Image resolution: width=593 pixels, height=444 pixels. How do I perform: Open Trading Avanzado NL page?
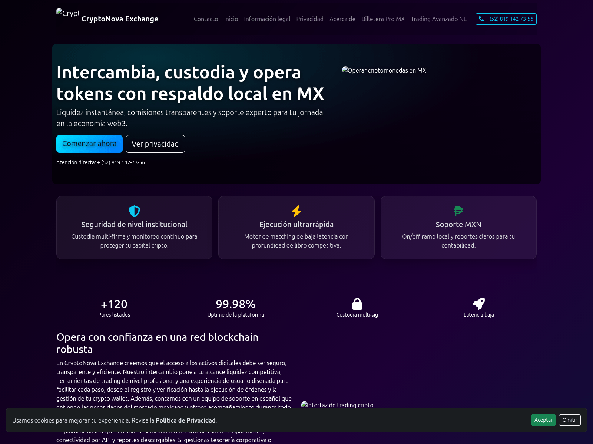click(438, 19)
